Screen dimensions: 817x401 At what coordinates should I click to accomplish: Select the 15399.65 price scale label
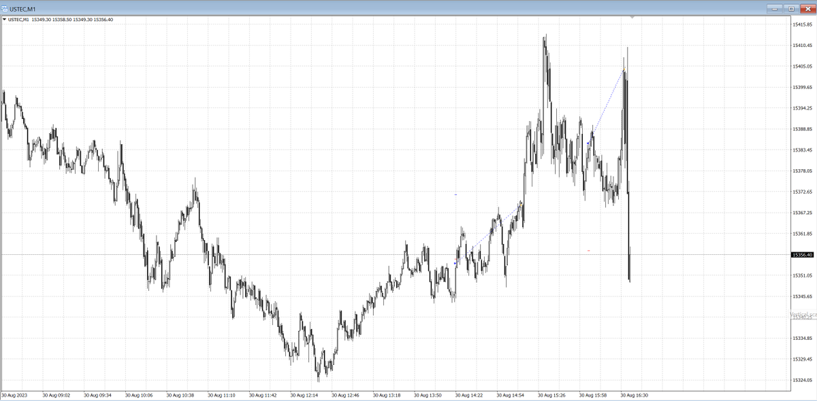[803, 88]
